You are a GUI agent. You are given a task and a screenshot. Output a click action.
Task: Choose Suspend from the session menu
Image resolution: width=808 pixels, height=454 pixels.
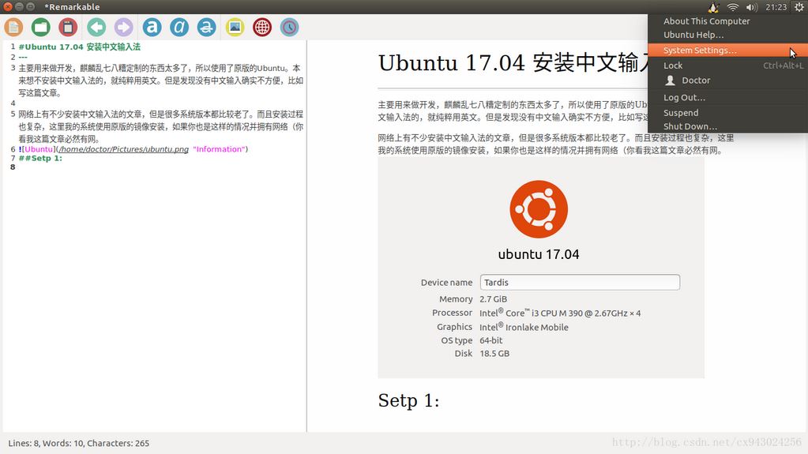(681, 113)
